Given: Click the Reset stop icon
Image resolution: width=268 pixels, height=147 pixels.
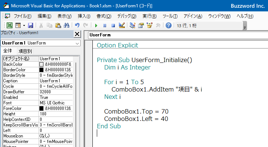Looking at the screenshot, I should click(x=113, y=26).
